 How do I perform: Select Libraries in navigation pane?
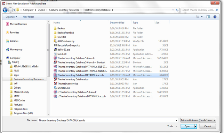pyautogui.click(x=12, y=41)
